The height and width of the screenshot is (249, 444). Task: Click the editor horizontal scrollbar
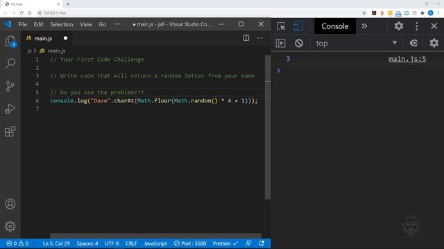tap(155, 235)
